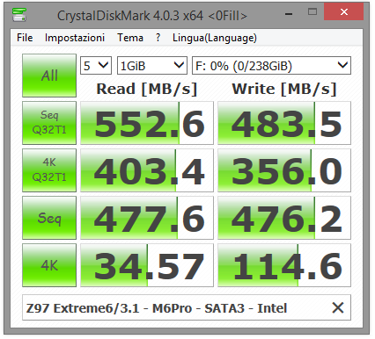Click the Read [MB/s] column header
The image size is (375, 339).
click(x=147, y=89)
